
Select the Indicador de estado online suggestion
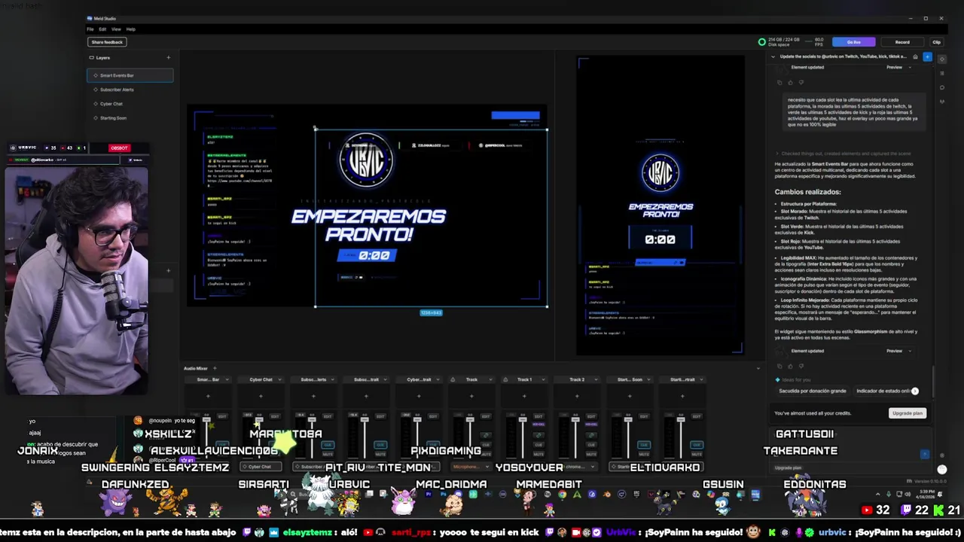tap(882, 391)
